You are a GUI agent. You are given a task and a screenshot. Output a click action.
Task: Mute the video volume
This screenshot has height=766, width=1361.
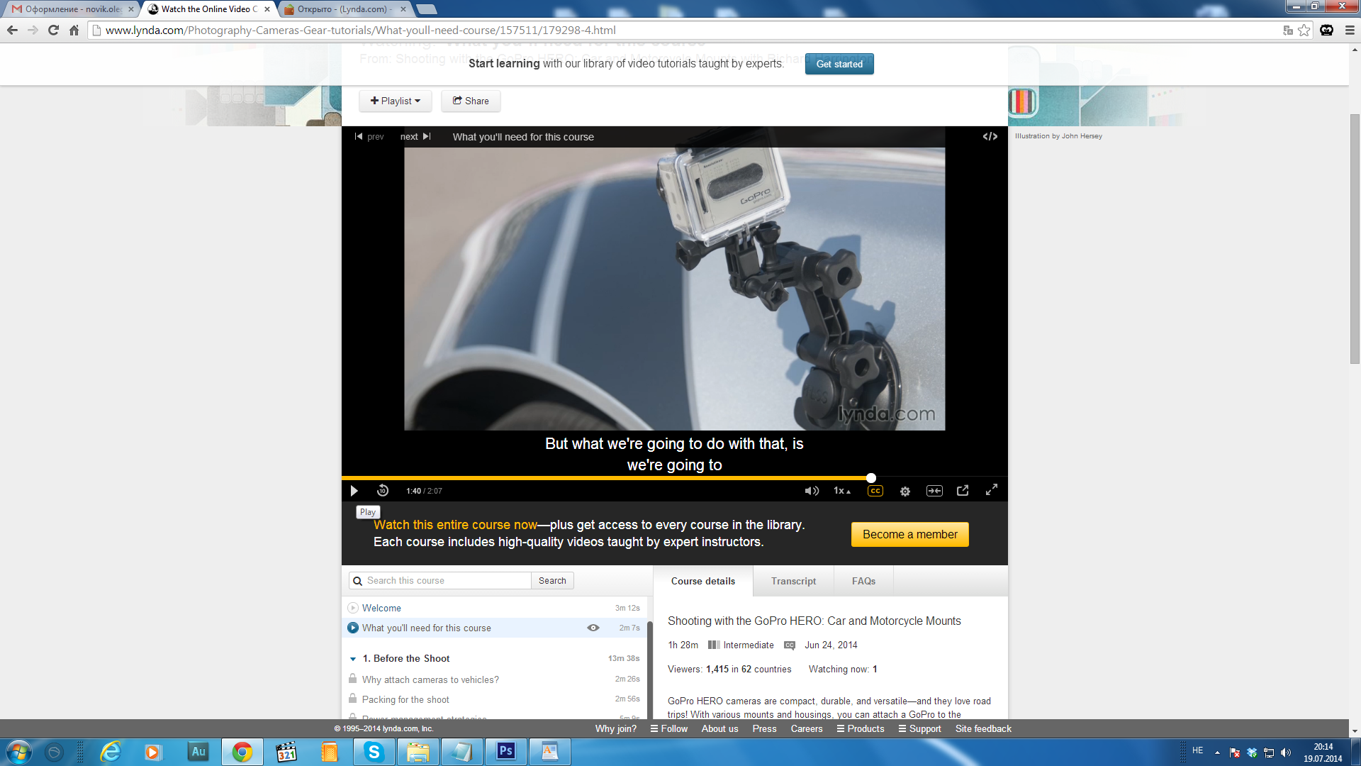tap(812, 491)
